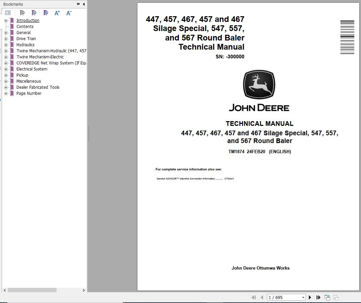The height and width of the screenshot is (303, 361).
Task: Increase bookmark text size with A+
Action: coord(57,13)
